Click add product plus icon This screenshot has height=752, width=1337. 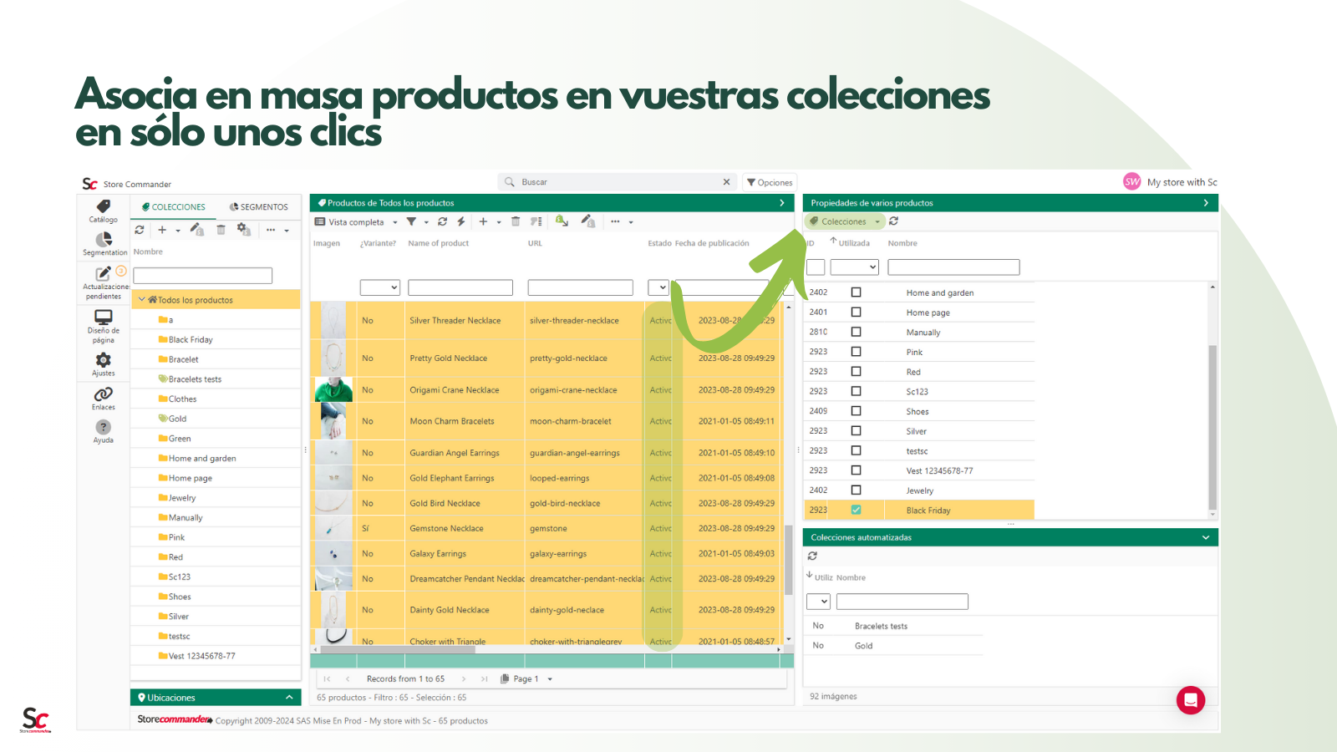[x=483, y=221]
